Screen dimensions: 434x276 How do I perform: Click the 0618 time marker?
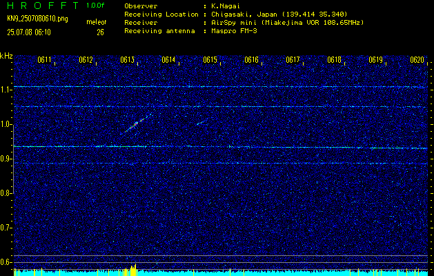click(335, 60)
